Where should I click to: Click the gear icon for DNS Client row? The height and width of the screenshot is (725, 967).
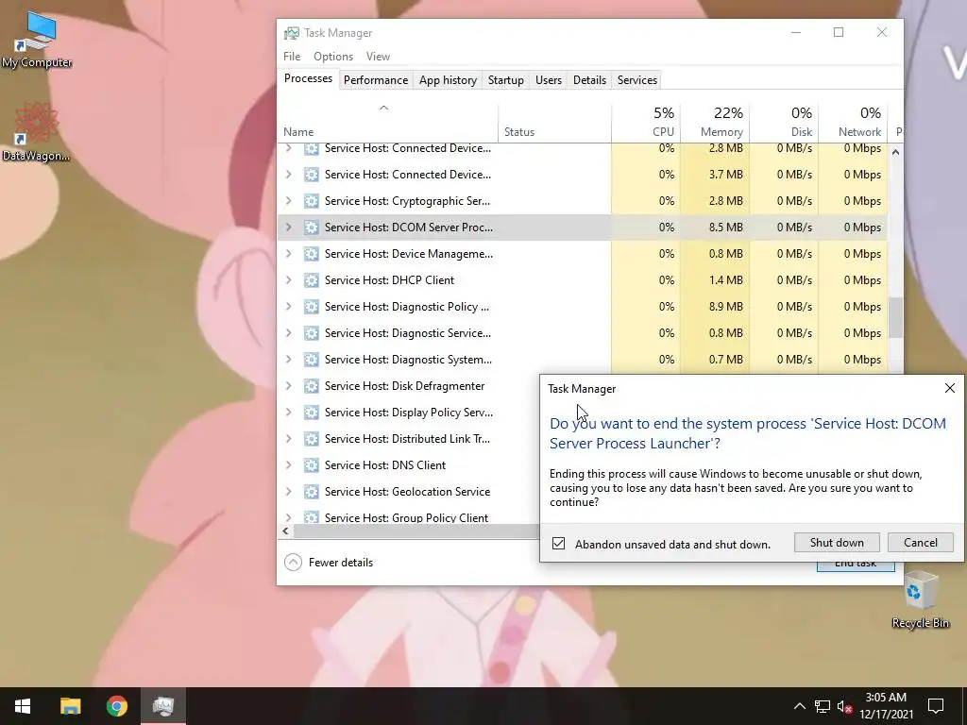click(312, 464)
